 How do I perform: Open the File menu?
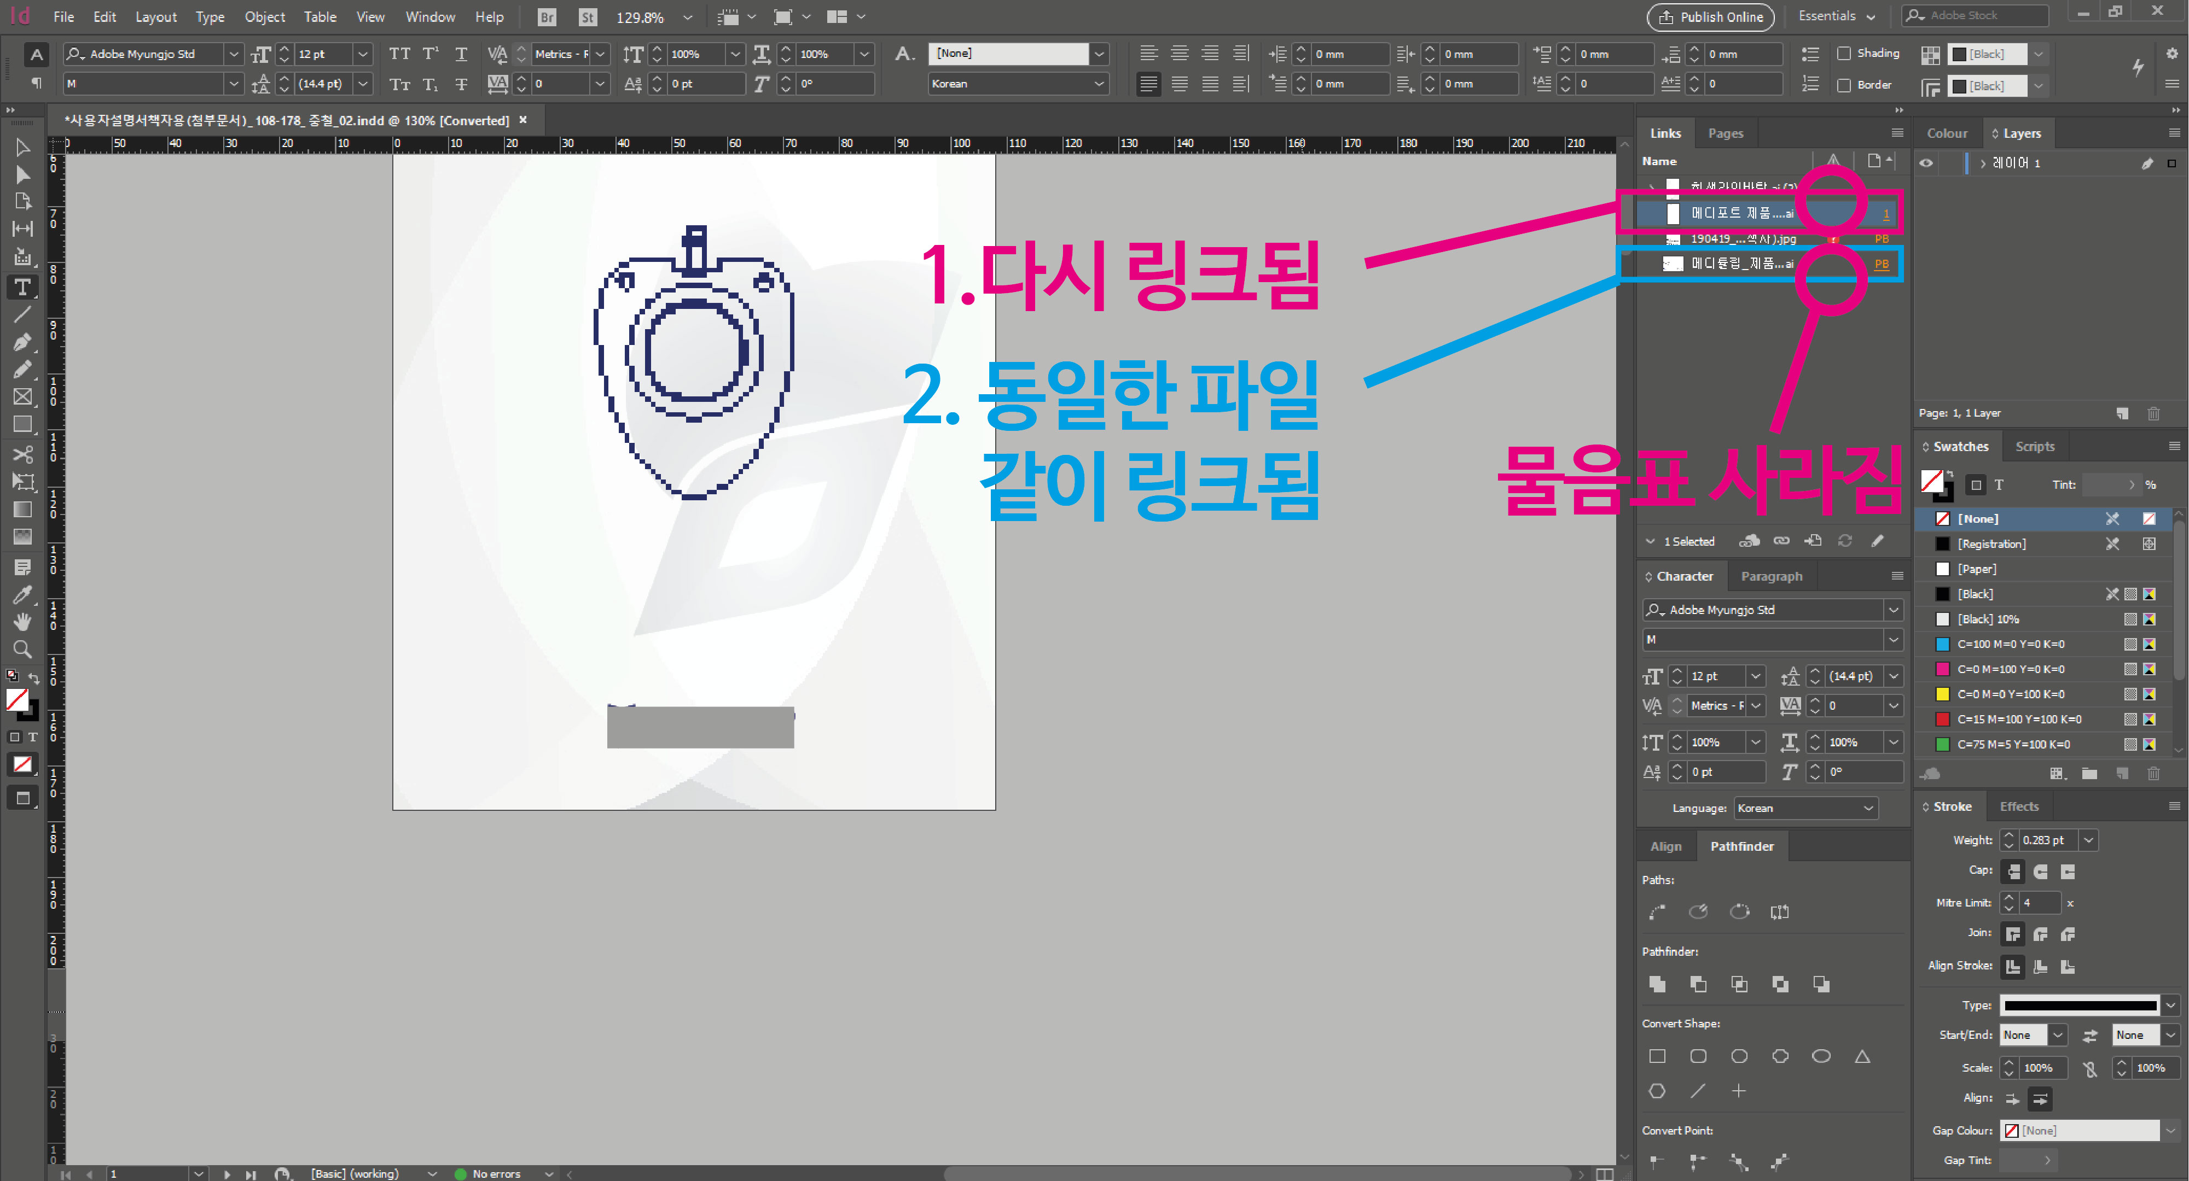click(x=63, y=17)
